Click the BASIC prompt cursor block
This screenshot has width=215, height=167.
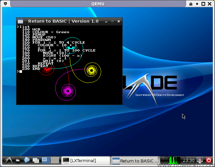pos(21,72)
